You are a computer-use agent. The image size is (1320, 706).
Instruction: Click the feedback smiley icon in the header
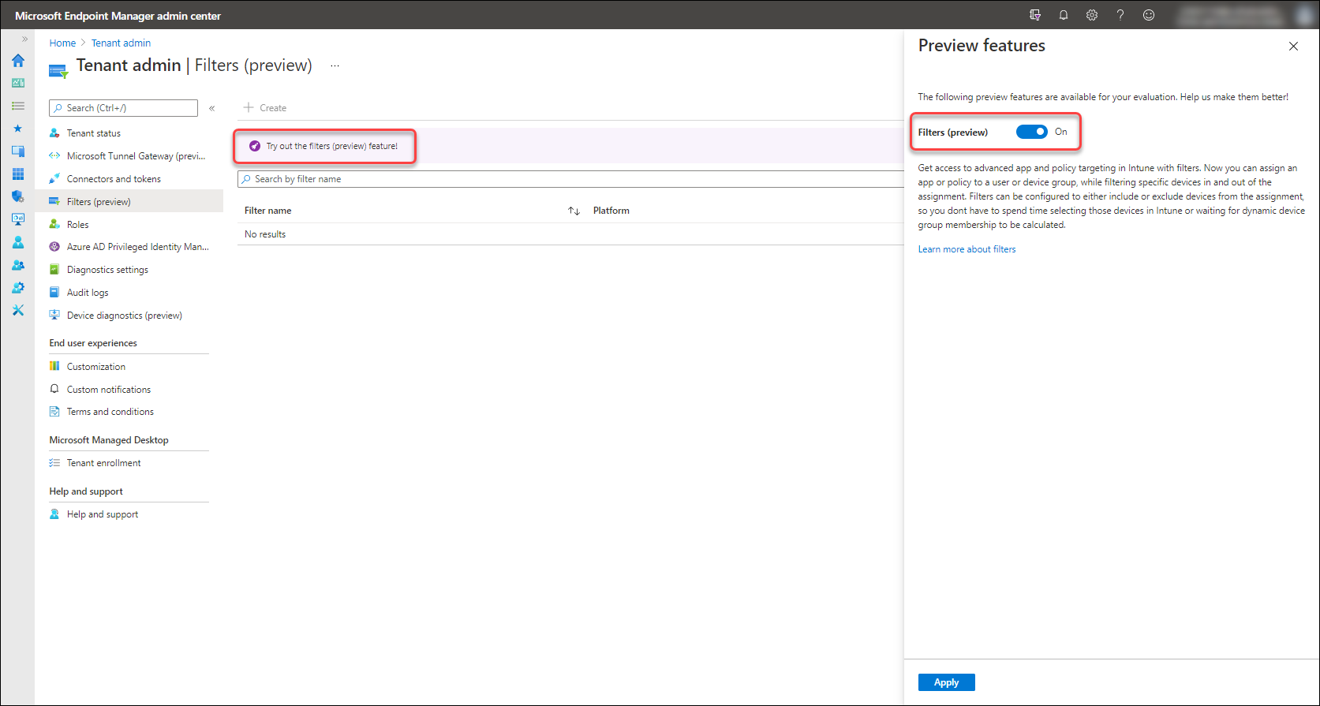point(1149,15)
